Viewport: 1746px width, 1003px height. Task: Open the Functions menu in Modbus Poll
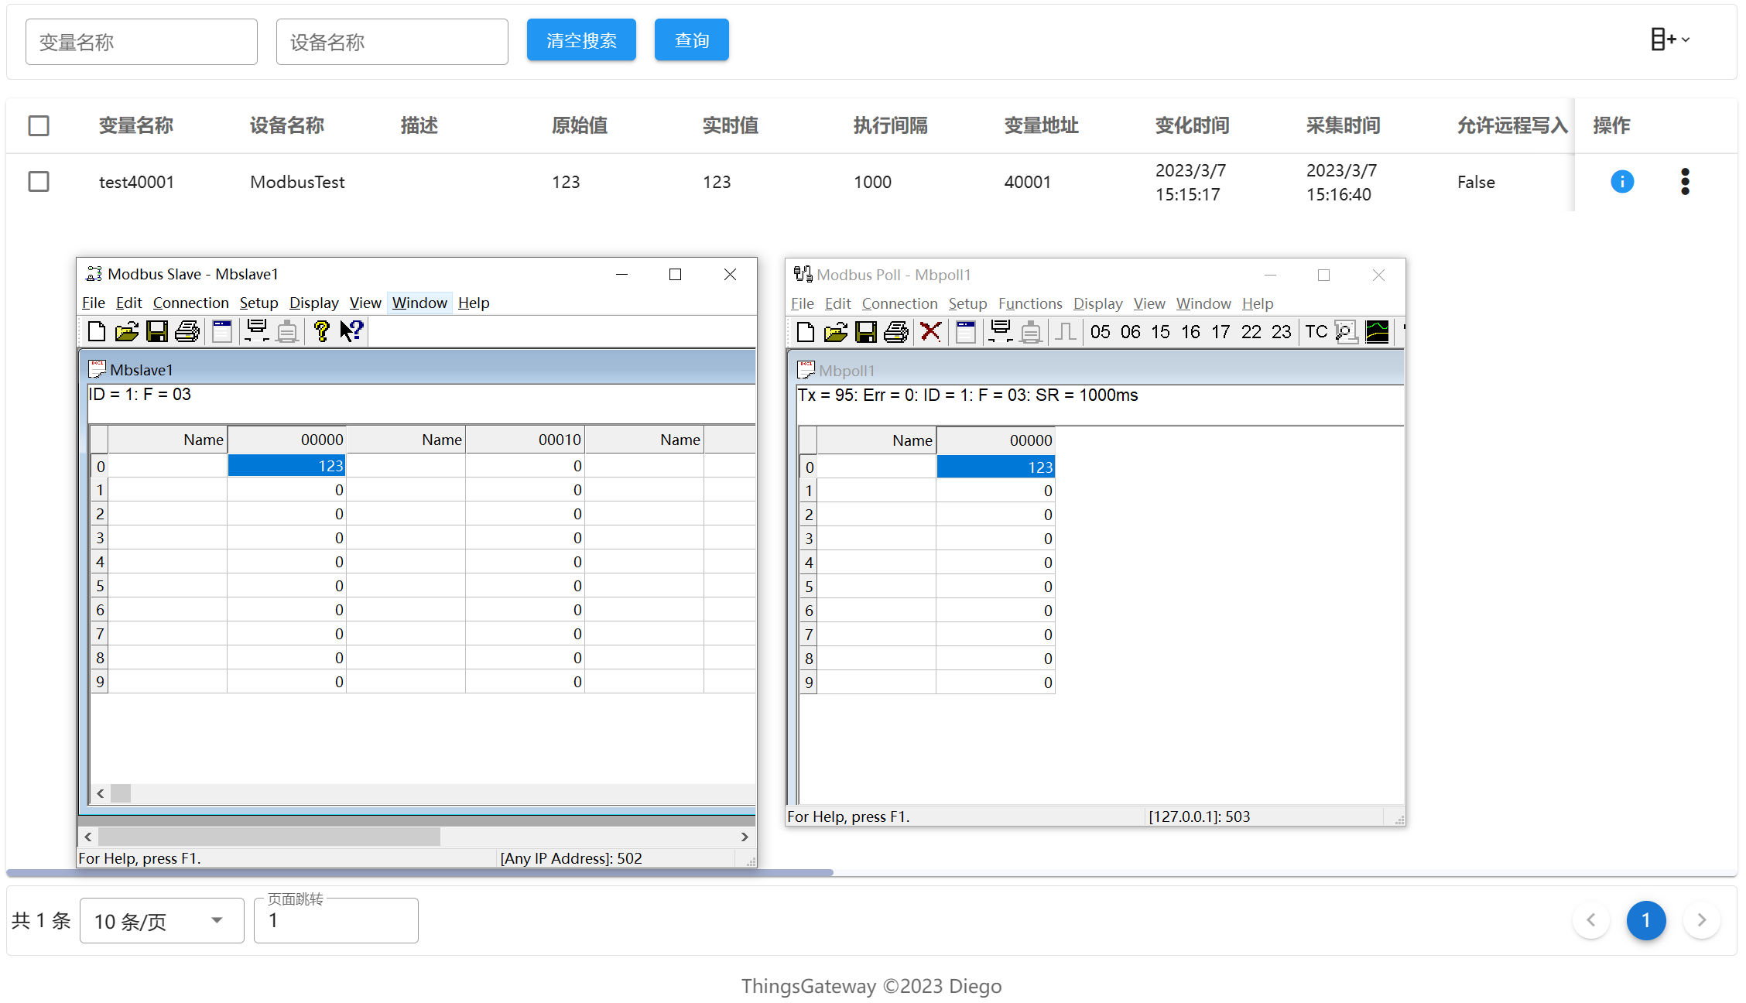(x=1029, y=304)
